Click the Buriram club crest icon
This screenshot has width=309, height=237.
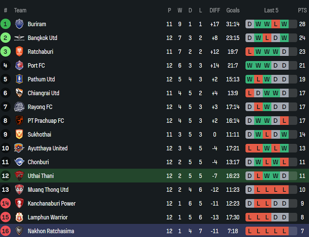click(19, 24)
